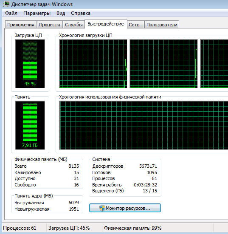Click the Память ядра (МБ) group label

coord(34,196)
